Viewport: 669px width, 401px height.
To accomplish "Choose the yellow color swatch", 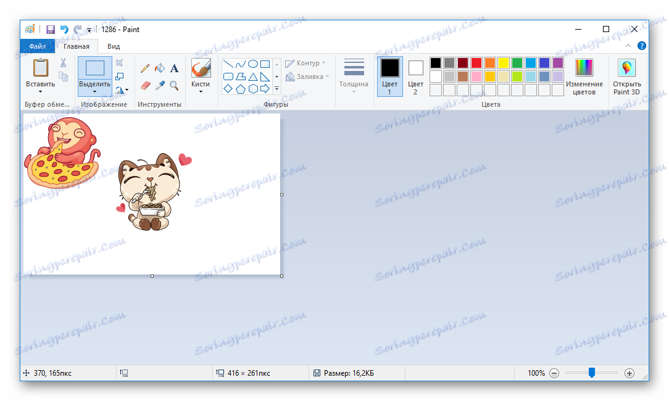I will click(504, 63).
